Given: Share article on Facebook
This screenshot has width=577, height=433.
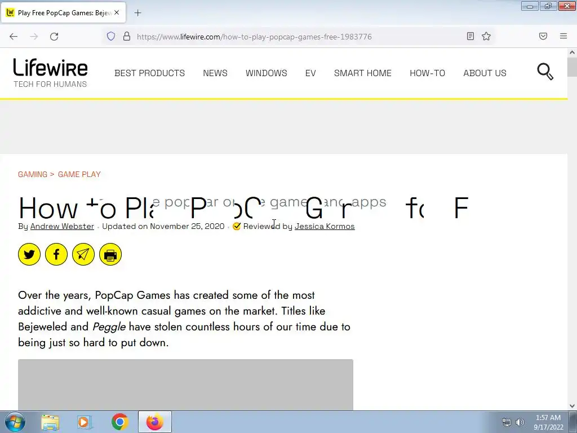Looking at the screenshot, I should click(x=56, y=254).
